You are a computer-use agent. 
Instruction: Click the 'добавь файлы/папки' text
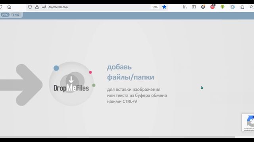[x=131, y=72]
